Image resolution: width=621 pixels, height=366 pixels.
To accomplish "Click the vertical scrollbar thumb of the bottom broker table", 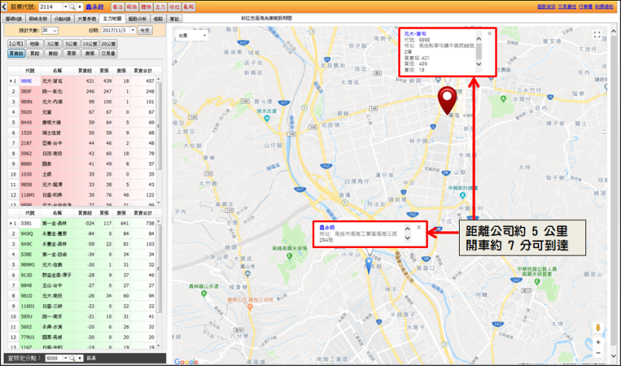I will (158, 268).
